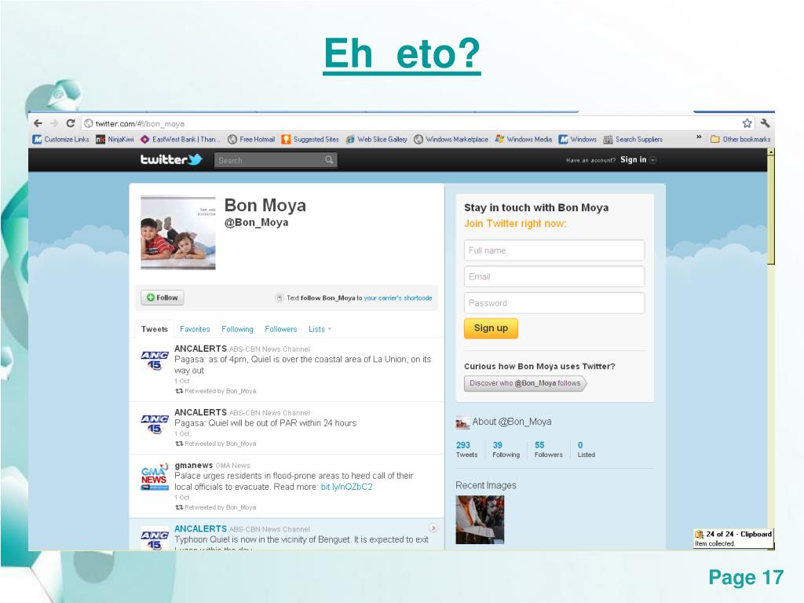
Task: Expand the Typhoon Quiel tweet arrow
Action: (433, 528)
